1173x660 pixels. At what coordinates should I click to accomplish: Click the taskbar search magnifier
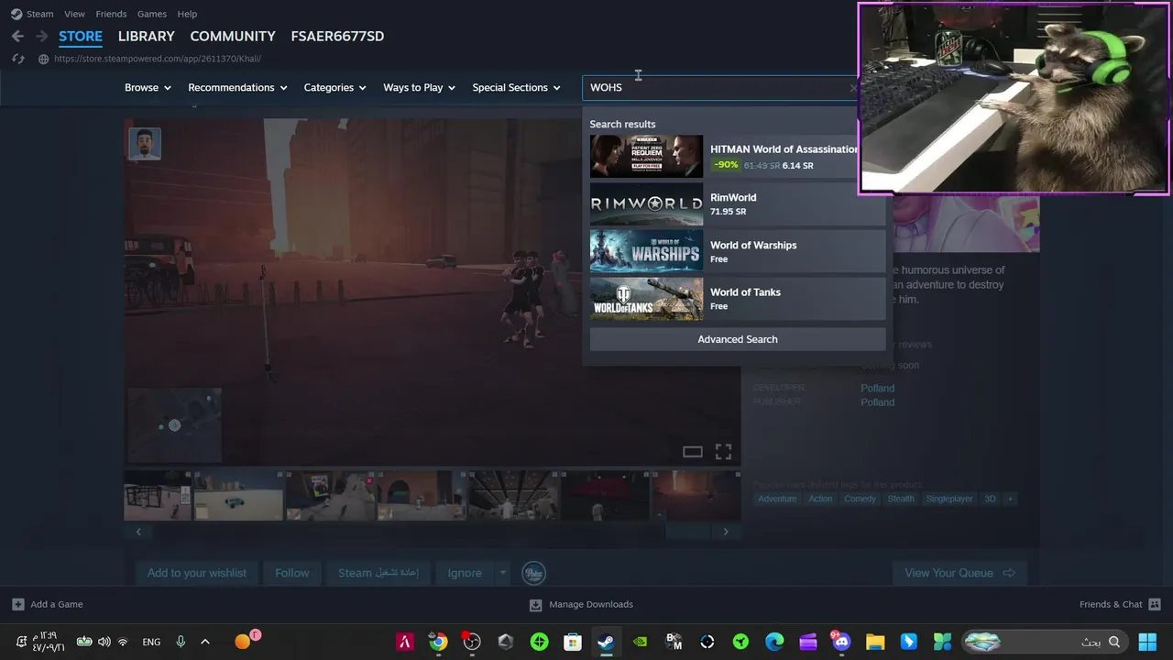coord(1114,642)
